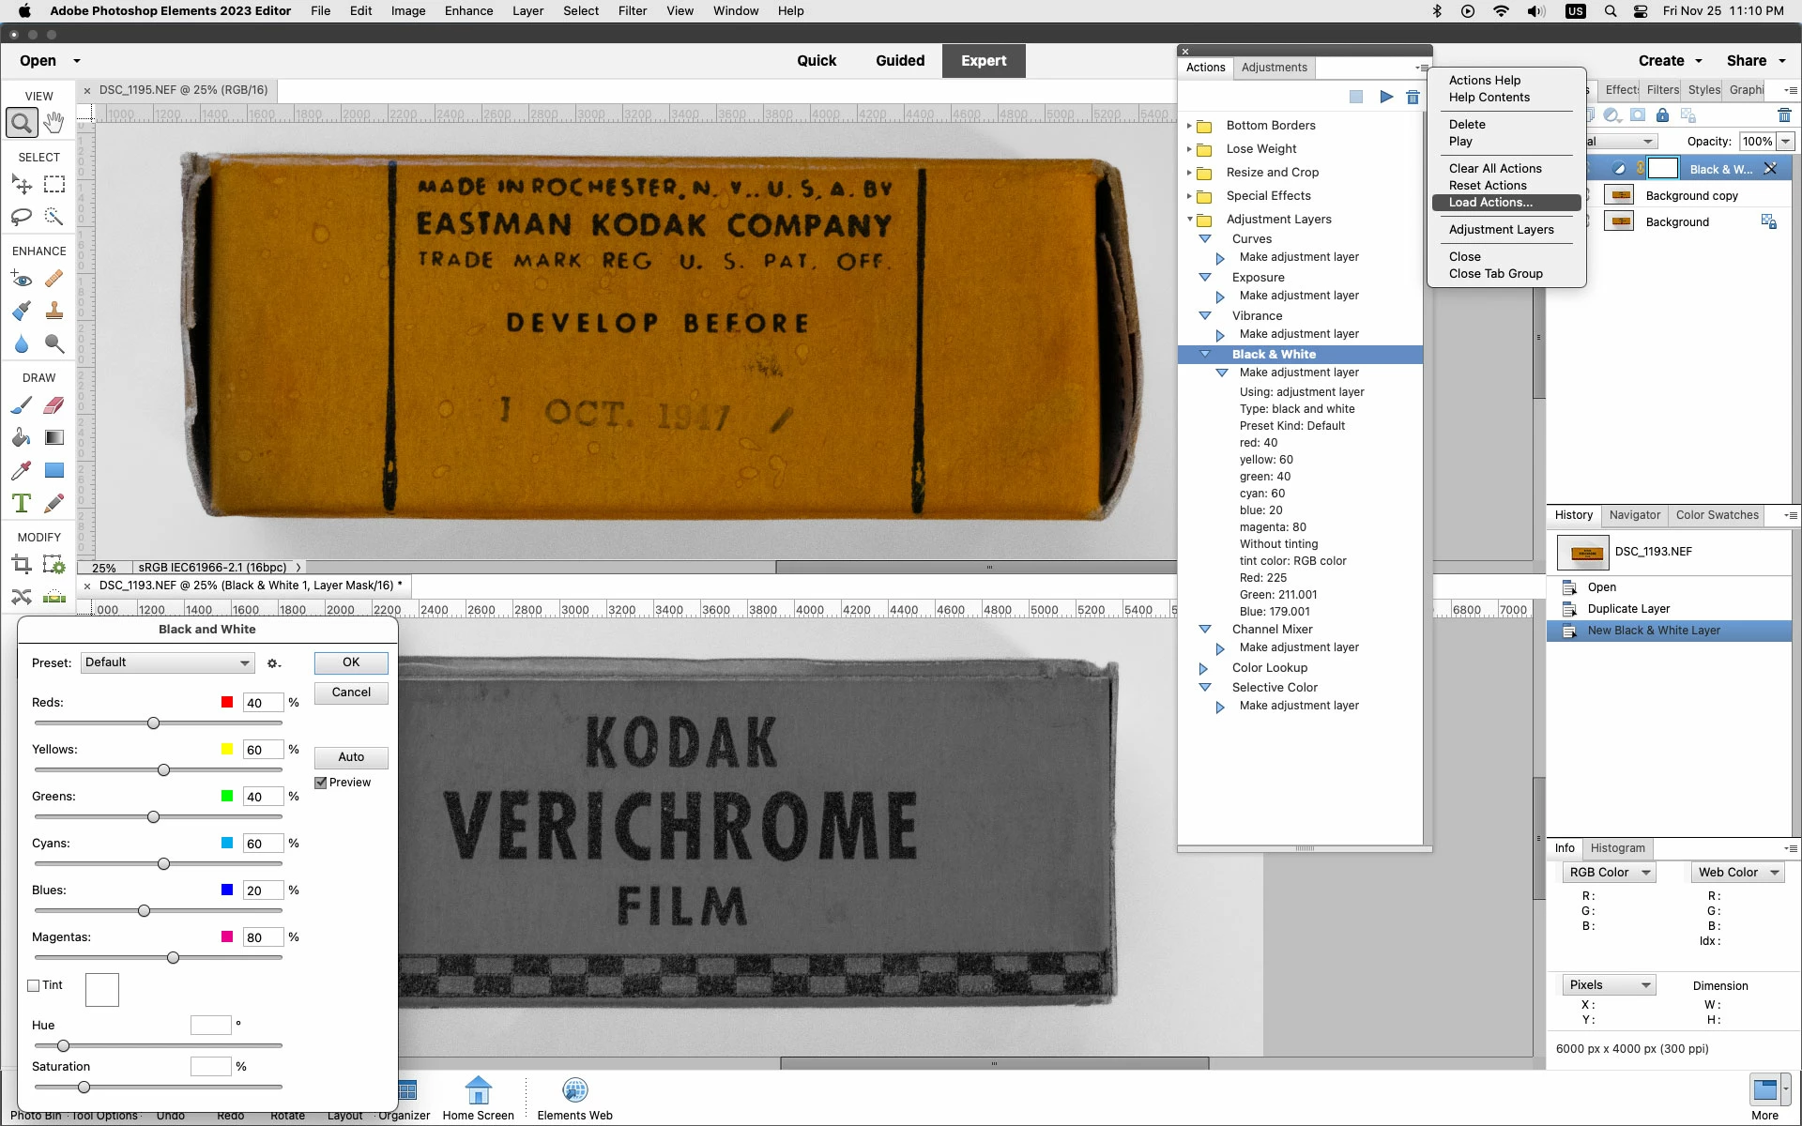This screenshot has width=1802, height=1126.
Task: Click the Reds slider handle
Action: click(153, 723)
